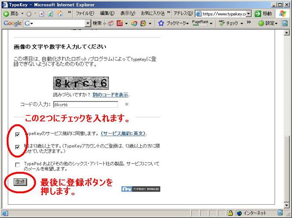Click the 読みづらいですか？ text
The image size is (292, 218).
pyautogui.click(x=72, y=95)
